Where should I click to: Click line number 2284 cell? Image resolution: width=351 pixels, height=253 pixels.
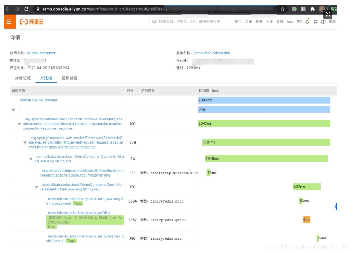click(132, 201)
